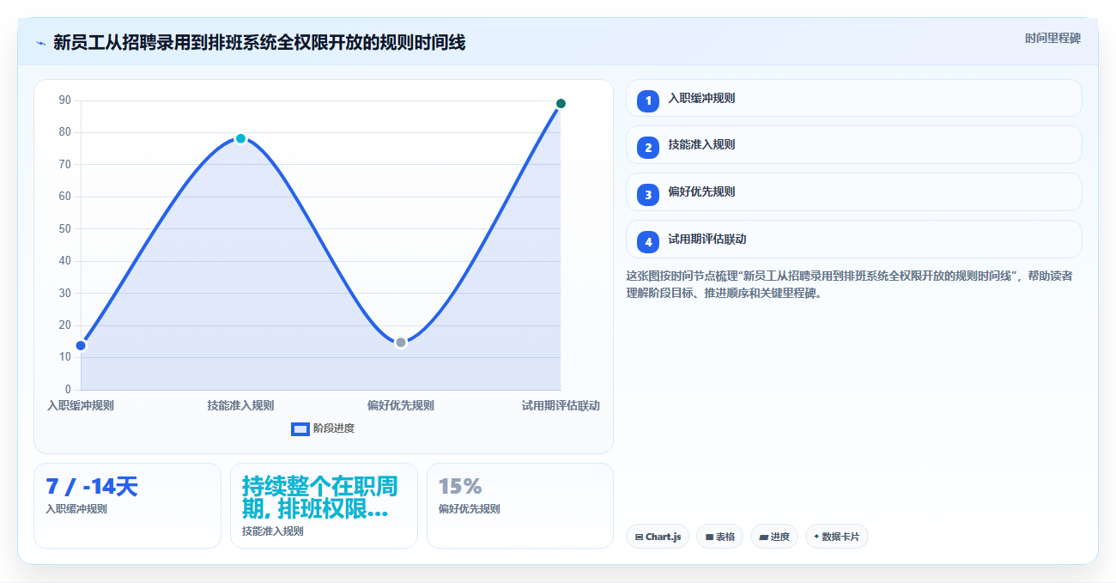Click the number 4 badge for 试用期评估联动
The width and height of the screenshot is (1116, 583).
click(648, 242)
